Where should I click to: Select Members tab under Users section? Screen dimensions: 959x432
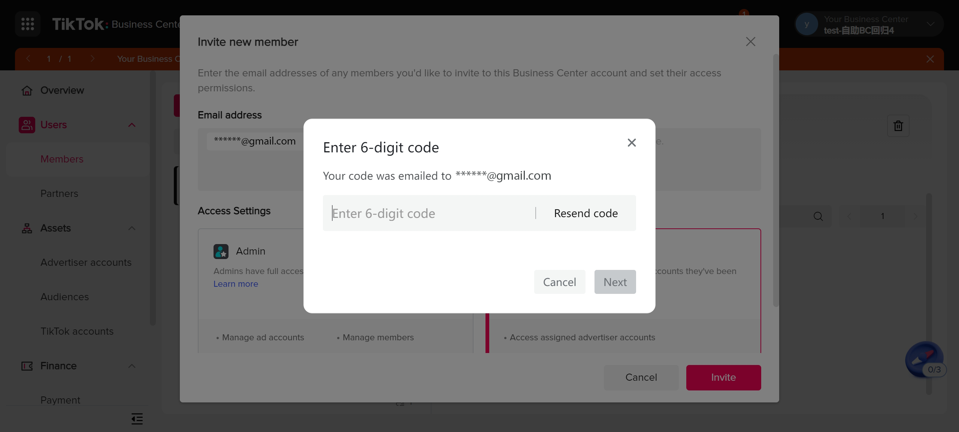point(62,159)
